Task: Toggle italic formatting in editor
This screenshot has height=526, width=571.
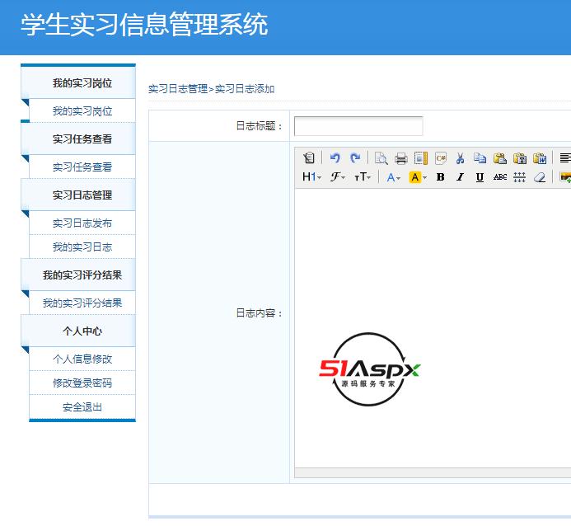Action: pyautogui.click(x=461, y=177)
